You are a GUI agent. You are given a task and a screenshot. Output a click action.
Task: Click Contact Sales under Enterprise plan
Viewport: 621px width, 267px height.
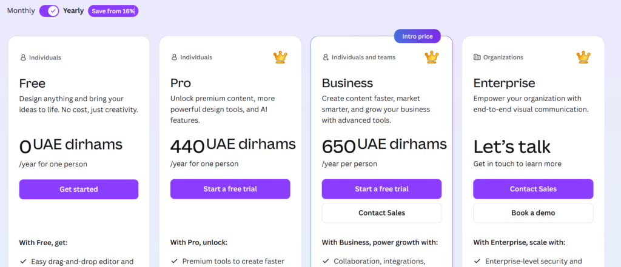pos(533,189)
